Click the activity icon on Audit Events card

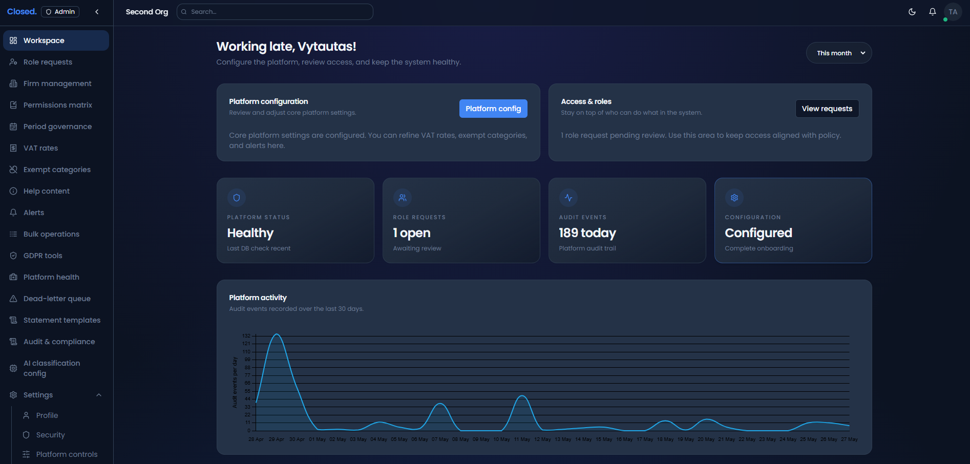click(568, 198)
